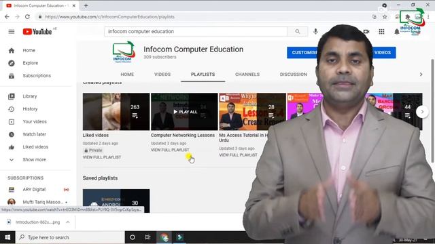
Task: Click the Windows Start button
Action: [x=7, y=237]
